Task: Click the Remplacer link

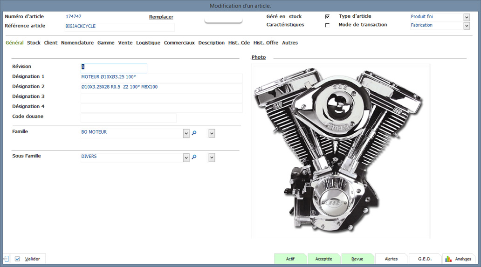Action: click(161, 17)
